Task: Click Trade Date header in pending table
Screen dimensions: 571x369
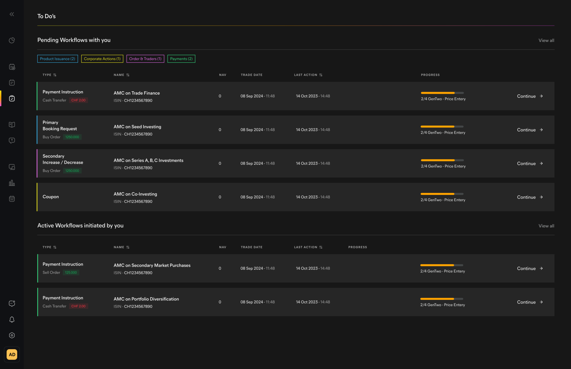Action: [x=251, y=75]
